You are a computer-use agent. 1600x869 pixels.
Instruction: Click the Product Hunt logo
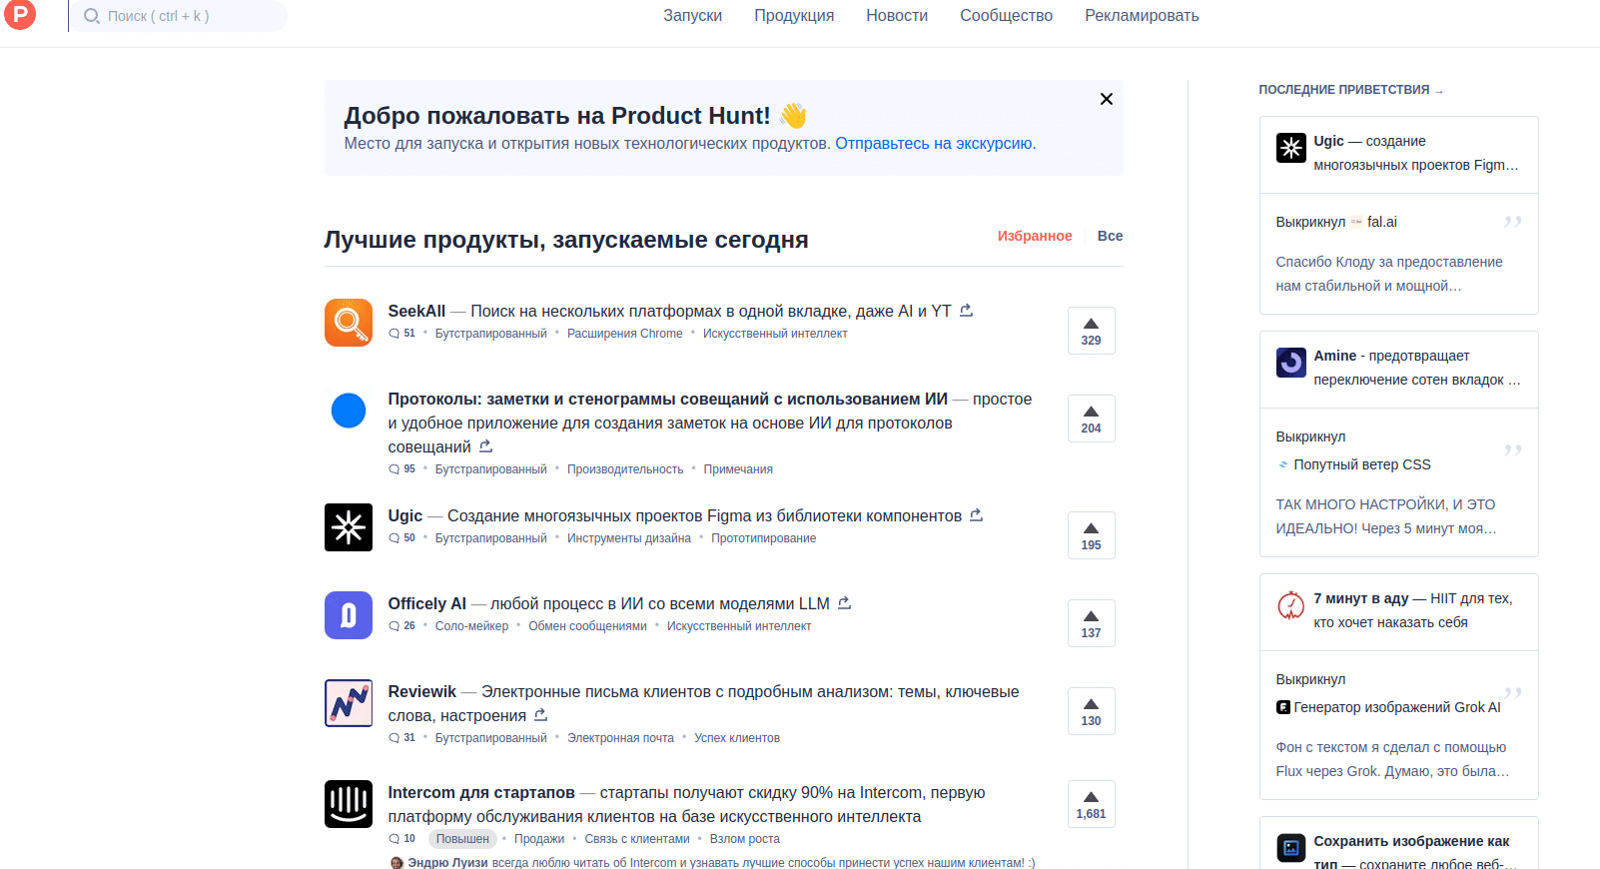point(20,14)
